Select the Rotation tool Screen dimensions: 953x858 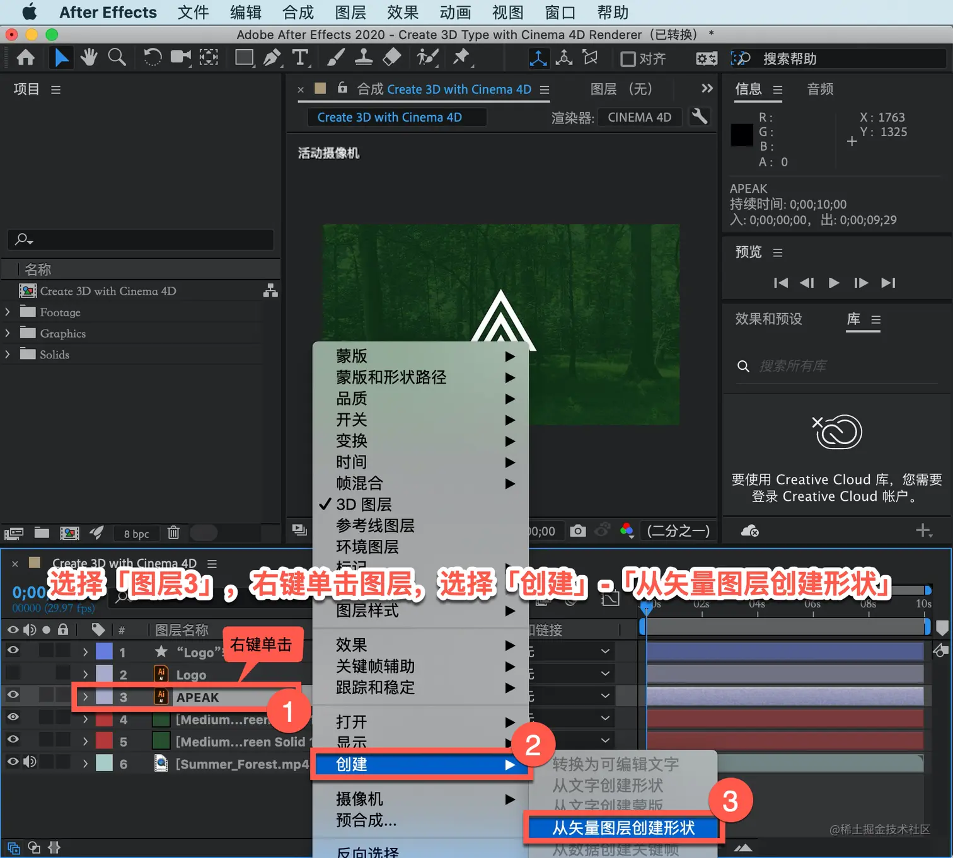click(x=152, y=58)
